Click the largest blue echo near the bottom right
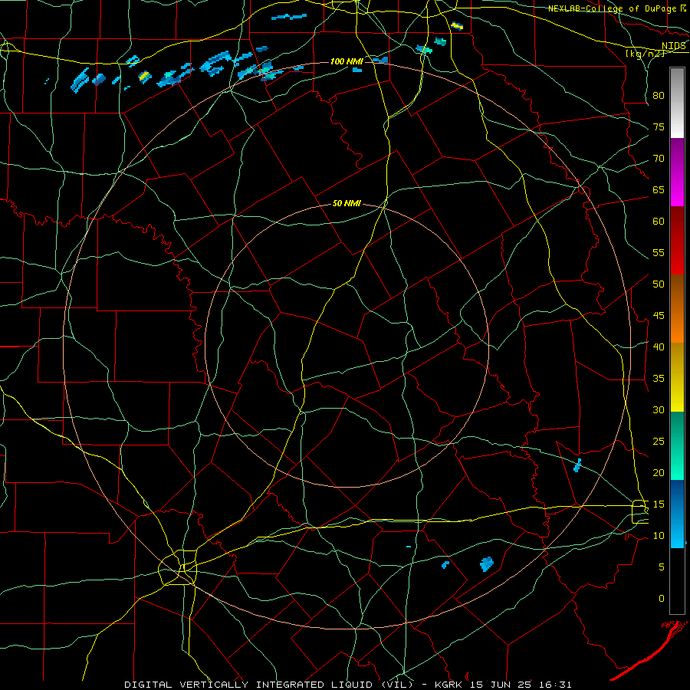 click(487, 563)
